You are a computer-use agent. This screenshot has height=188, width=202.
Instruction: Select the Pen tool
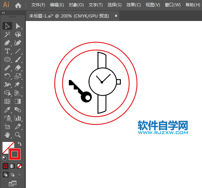click(7, 43)
